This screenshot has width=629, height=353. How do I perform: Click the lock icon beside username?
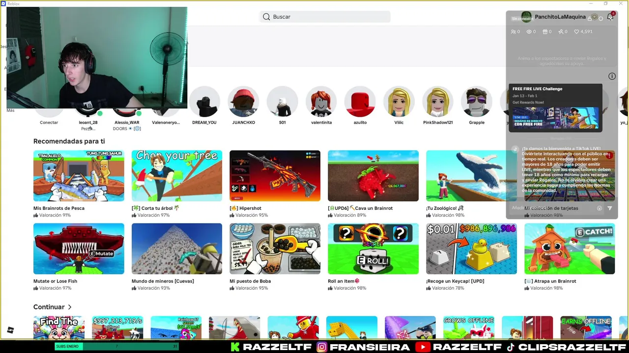tap(589, 19)
